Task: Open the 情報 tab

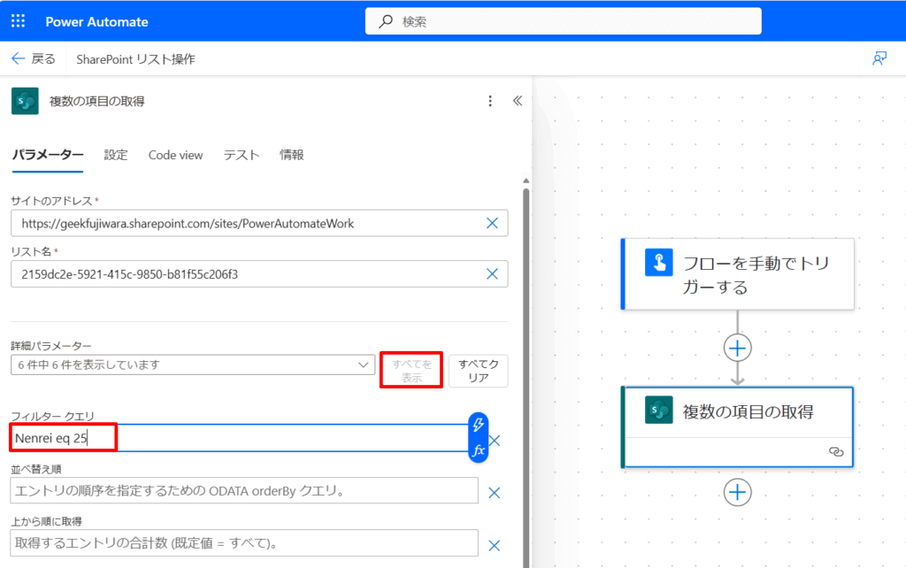Action: [292, 155]
